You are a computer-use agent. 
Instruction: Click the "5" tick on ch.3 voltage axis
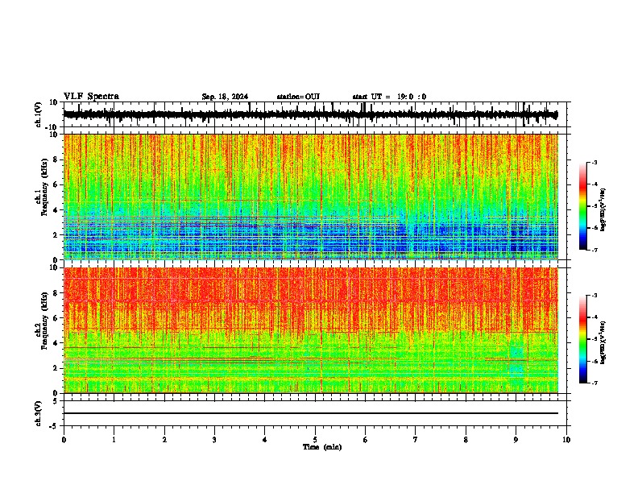[56, 401]
